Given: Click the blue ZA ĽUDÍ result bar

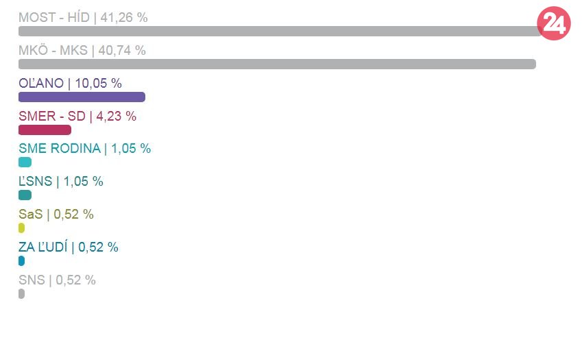Looking at the screenshot, I should tap(22, 261).
